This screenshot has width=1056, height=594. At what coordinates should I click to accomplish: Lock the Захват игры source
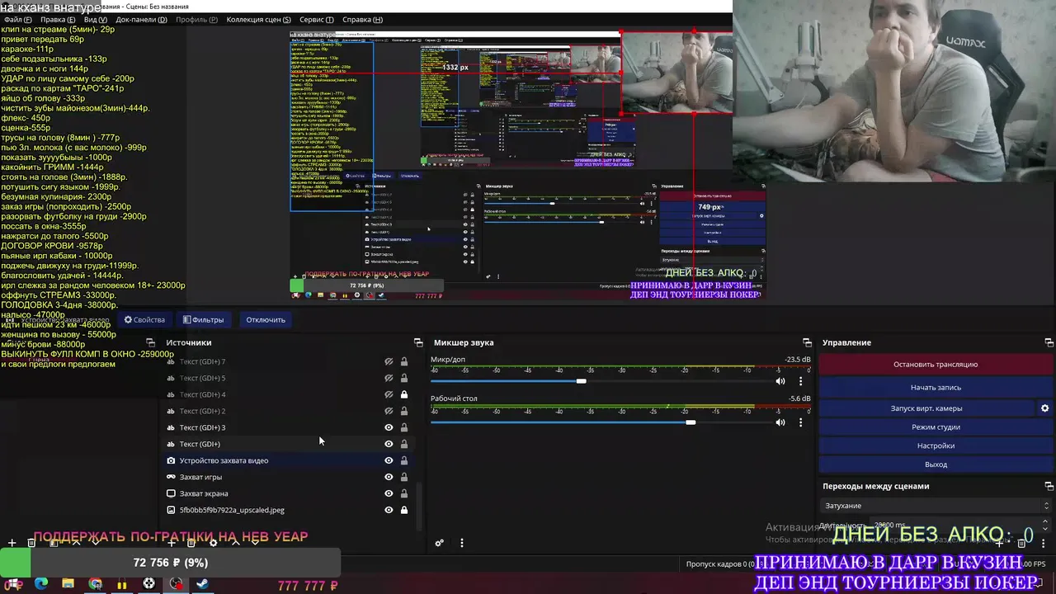404,477
